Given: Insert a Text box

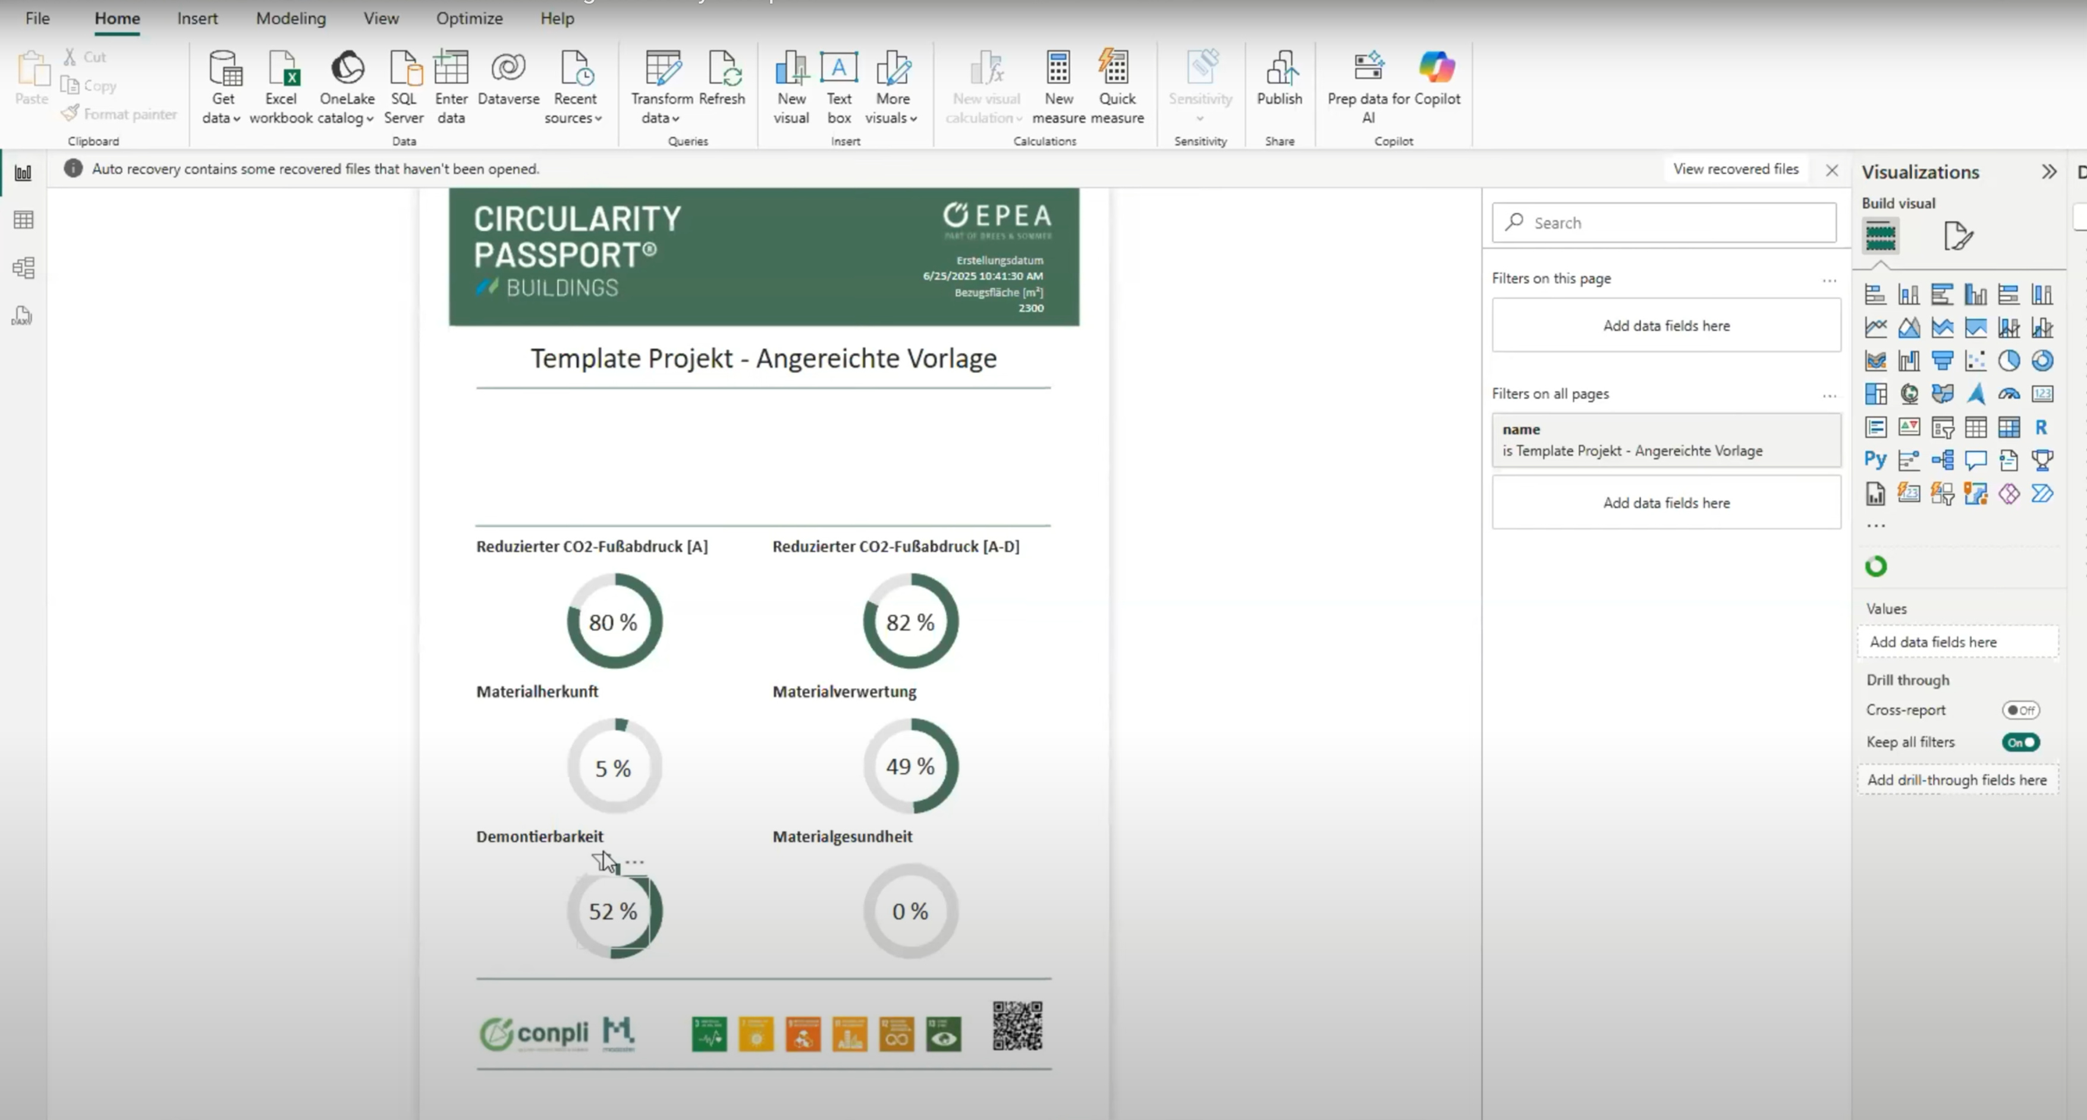Looking at the screenshot, I should tap(838, 87).
